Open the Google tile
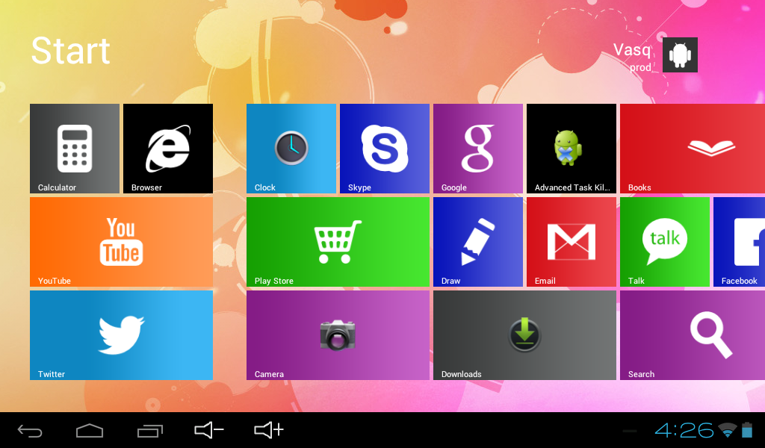This screenshot has width=765, height=448. pos(478,148)
